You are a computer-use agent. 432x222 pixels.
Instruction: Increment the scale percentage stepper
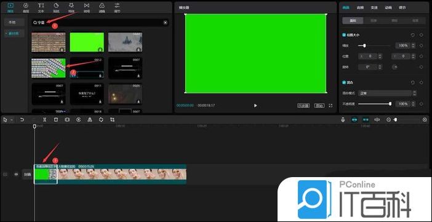pyautogui.click(x=413, y=44)
